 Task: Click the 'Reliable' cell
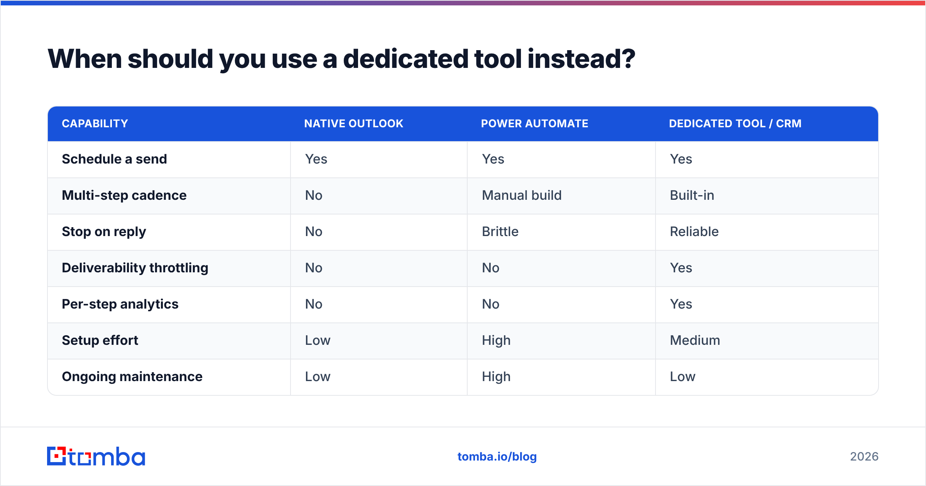pos(694,231)
